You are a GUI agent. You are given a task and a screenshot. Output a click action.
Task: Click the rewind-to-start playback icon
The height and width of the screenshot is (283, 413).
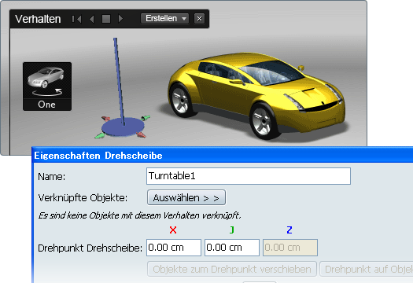(76, 19)
